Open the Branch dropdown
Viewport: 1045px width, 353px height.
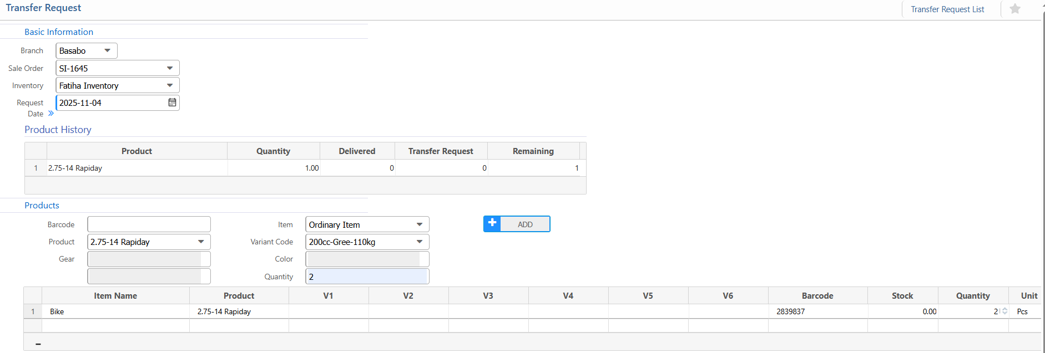(107, 50)
